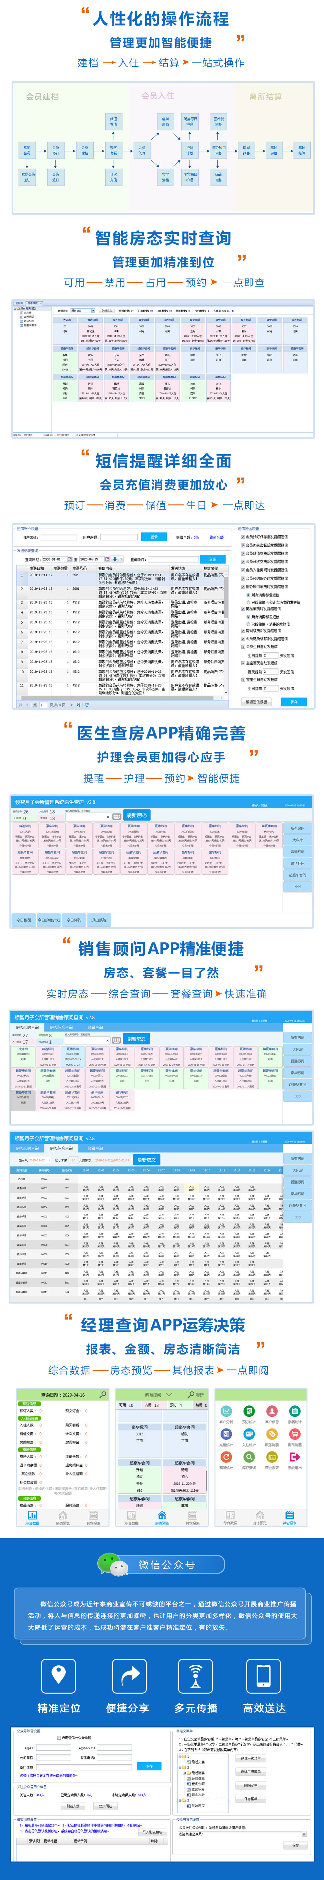324x1880 pixels.
Task: Select the 商品消费 cart icon
Action: (x=295, y=1435)
